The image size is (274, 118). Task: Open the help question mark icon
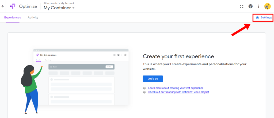[250, 6]
